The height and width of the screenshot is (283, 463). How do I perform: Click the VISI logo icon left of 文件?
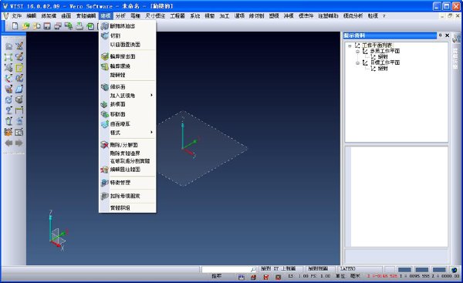[x=6, y=16]
